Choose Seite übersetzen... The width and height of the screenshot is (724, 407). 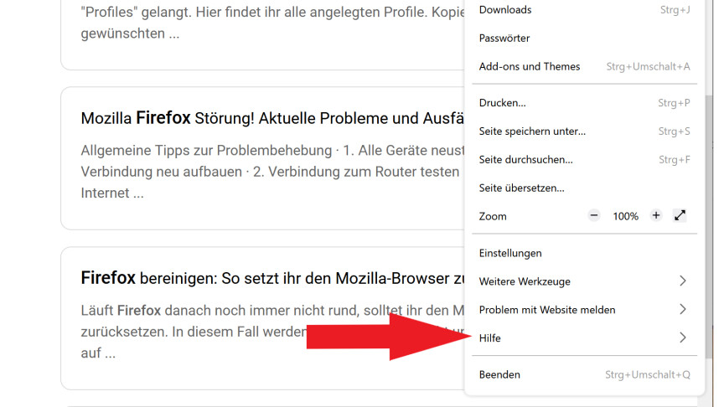(584, 188)
